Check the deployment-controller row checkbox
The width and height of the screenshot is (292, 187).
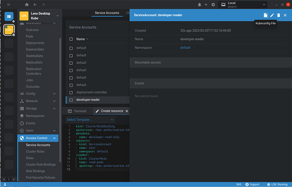pos(72,92)
